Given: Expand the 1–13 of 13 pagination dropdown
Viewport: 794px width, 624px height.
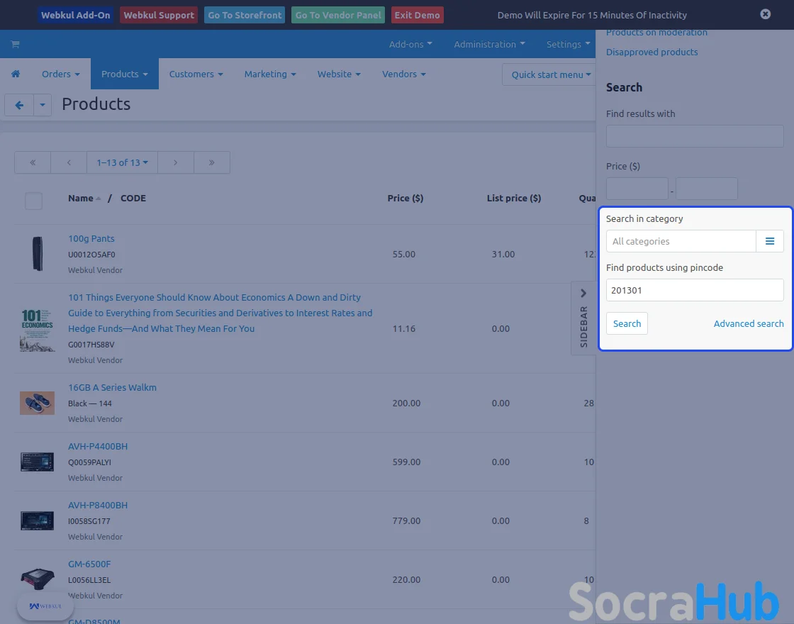Looking at the screenshot, I should point(122,162).
